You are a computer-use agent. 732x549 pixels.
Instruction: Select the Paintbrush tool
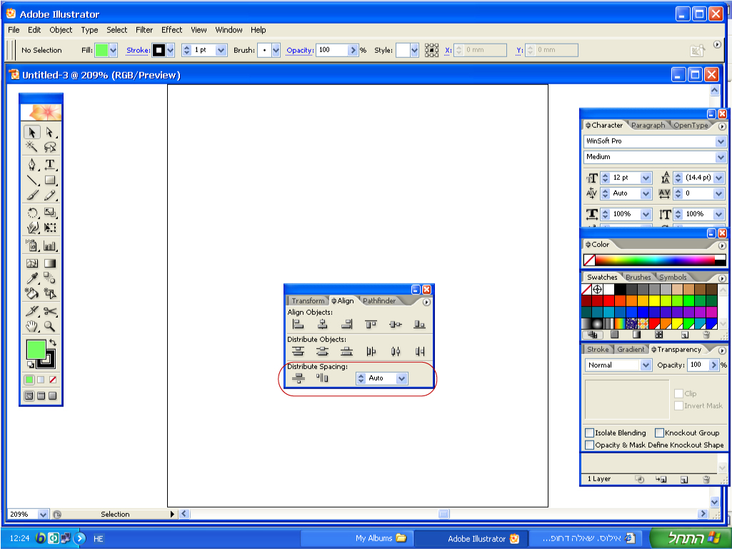(31, 195)
